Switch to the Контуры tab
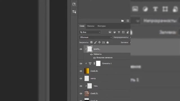The height and width of the screenshot is (101, 180). [102, 26]
